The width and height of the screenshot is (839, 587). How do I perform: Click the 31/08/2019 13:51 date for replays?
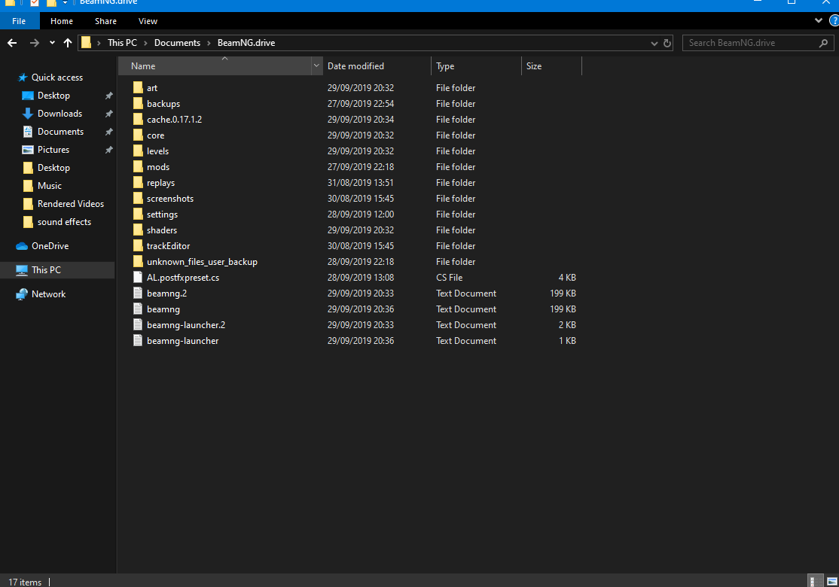361,183
